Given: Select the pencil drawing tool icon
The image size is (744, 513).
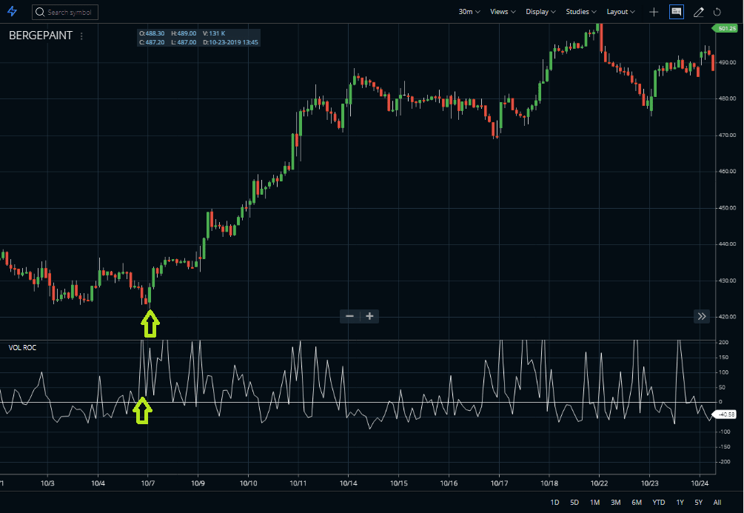Looking at the screenshot, I should coord(698,12).
